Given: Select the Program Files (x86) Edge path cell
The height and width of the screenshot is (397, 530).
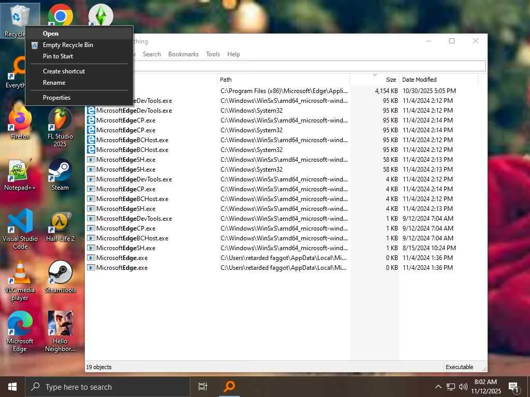Looking at the screenshot, I should pyautogui.click(x=284, y=91).
